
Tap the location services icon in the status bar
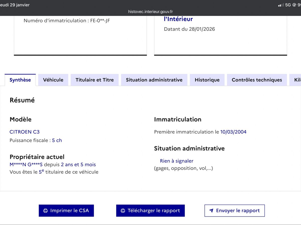(x=295, y=4)
